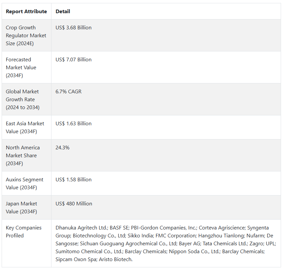Click the US$ 1.58 Billion value
The height and width of the screenshot is (271, 284).
[74, 180]
